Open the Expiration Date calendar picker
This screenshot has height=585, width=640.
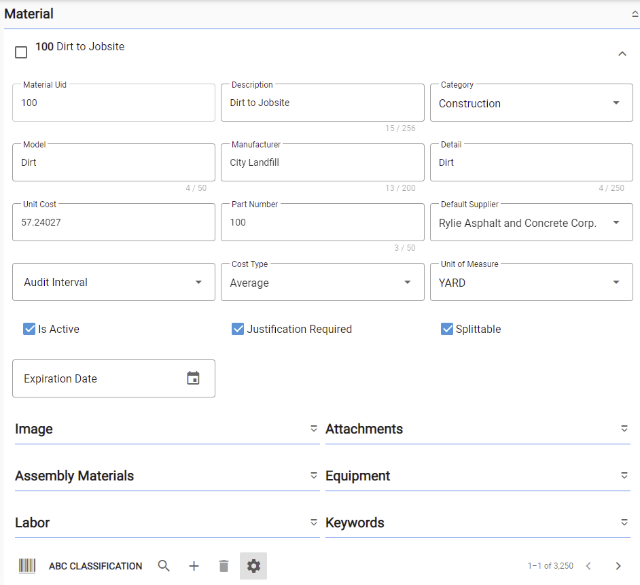point(193,378)
